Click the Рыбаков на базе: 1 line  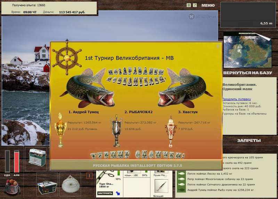236,109
